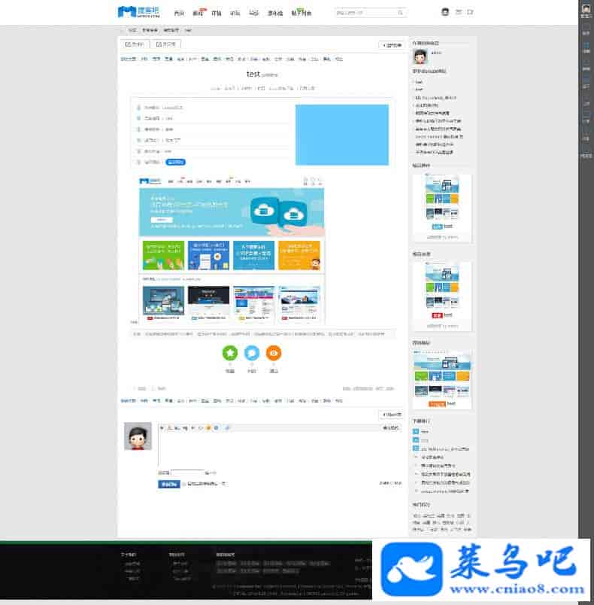Click the 'test' post title

pos(253,74)
